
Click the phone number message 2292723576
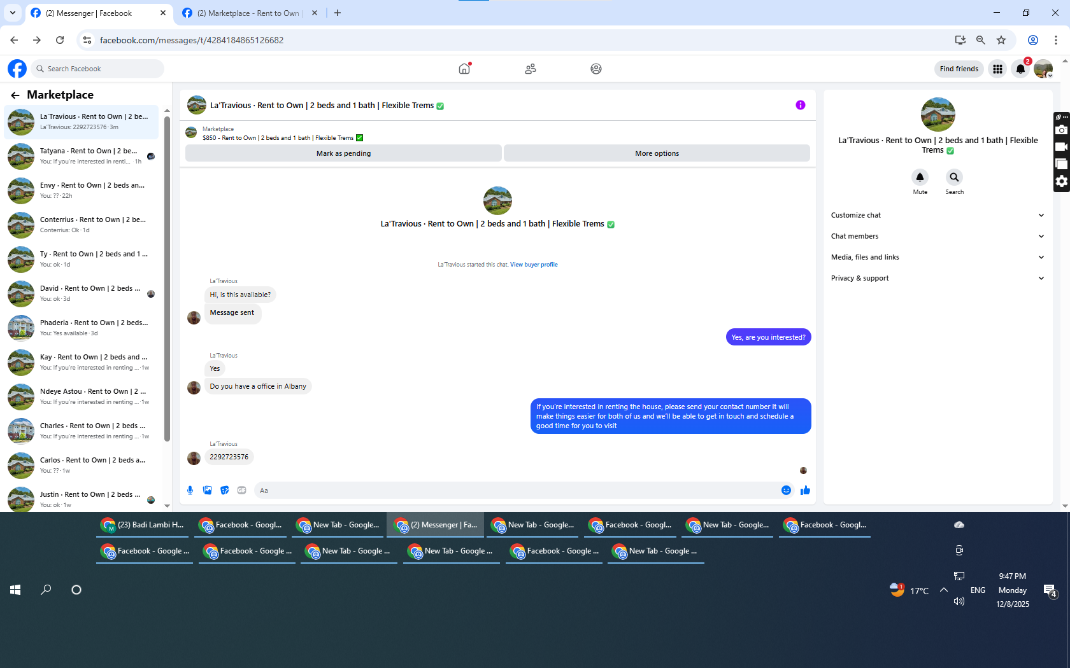(229, 457)
